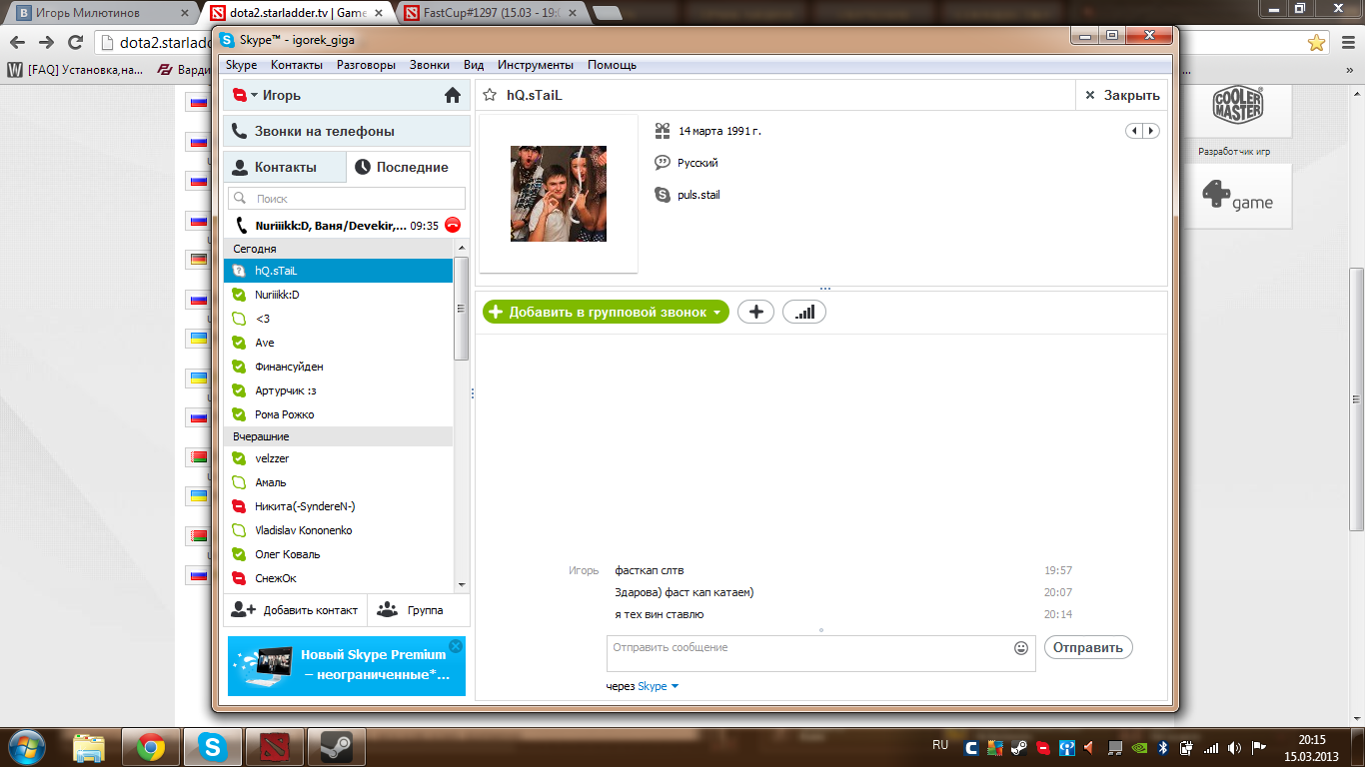The width and height of the screenshot is (1365, 767).
Task: Go to Skype home via house icon
Action: click(x=453, y=95)
